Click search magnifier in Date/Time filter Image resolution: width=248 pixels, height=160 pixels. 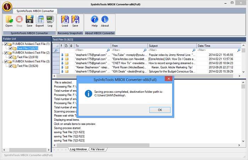(239, 50)
